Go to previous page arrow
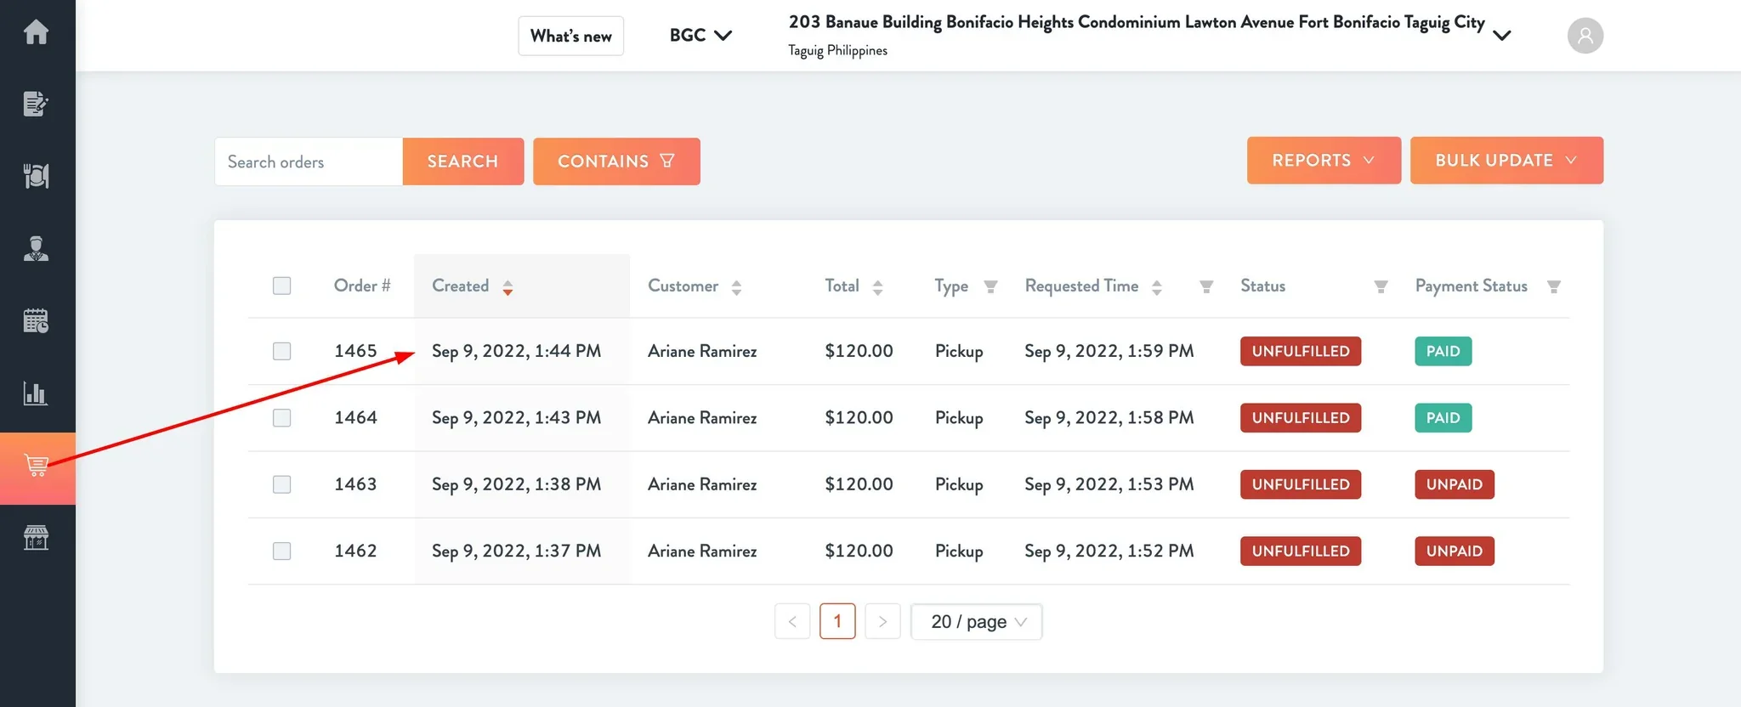The height and width of the screenshot is (707, 1741). pyautogui.click(x=792, y=621)
